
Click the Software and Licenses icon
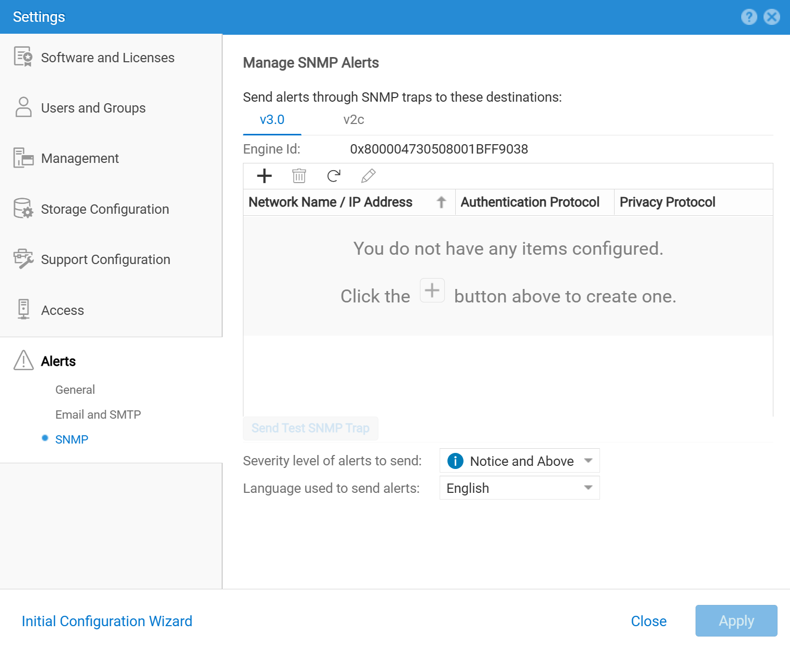click(23, 57)
